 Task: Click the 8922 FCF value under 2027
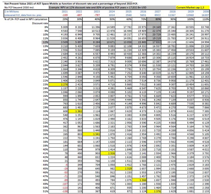point(157,15)
